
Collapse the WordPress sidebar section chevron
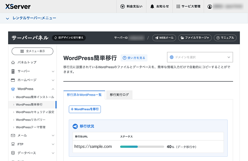[x=53, y=89]
